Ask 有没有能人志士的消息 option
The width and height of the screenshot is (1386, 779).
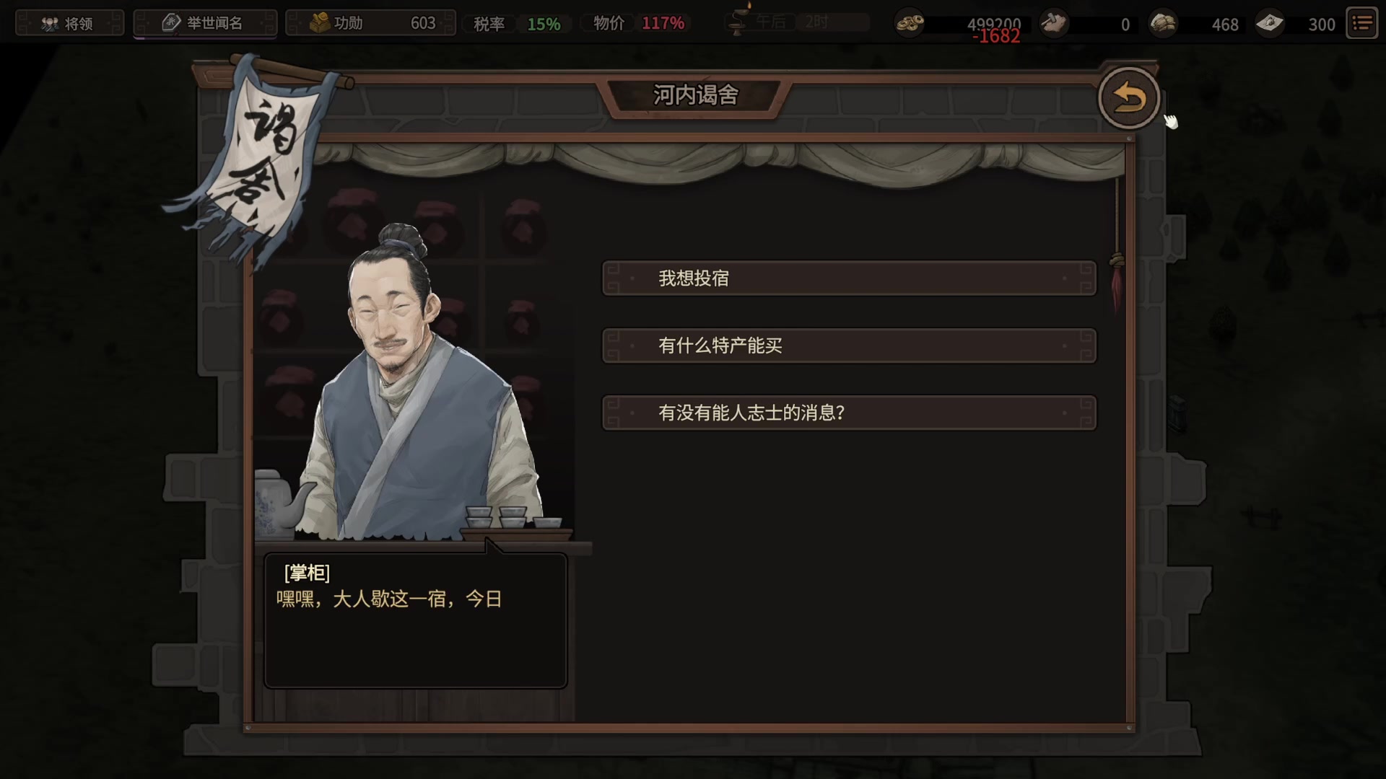pyautogui.click(x=849, y=413)
